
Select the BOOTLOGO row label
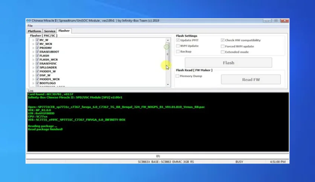tap(47, 83)
